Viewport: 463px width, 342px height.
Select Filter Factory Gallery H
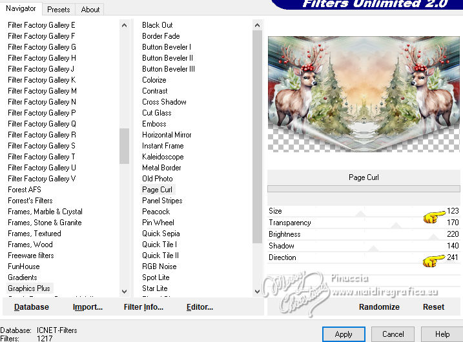click(41, 58)
